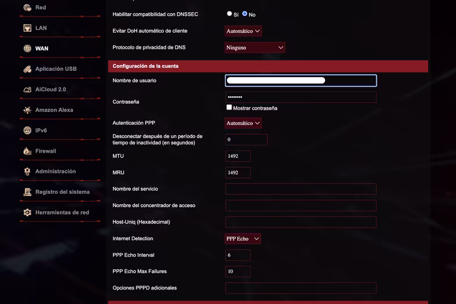This screenshot has height=304, width=456.
Task: Open the Autenticación PPP dropdown
Action: 243,123
